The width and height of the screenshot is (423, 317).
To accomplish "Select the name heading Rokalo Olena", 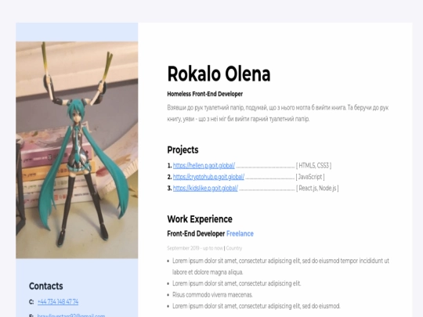I will pyautogui.click(x=219, y=74).
